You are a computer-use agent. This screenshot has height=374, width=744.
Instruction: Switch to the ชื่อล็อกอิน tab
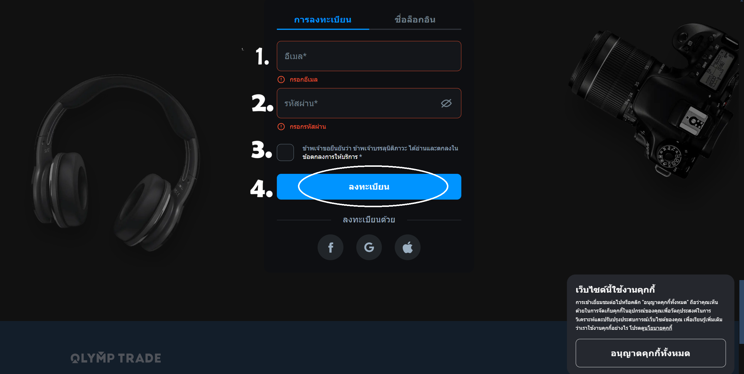pyautogui.click(x=415, y=20)
